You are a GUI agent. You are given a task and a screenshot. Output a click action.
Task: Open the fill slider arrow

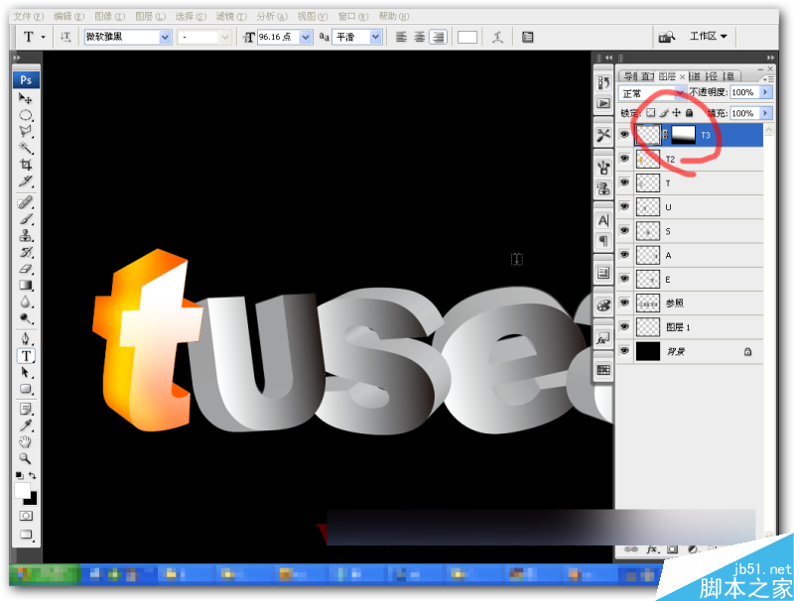coord(765,113)
